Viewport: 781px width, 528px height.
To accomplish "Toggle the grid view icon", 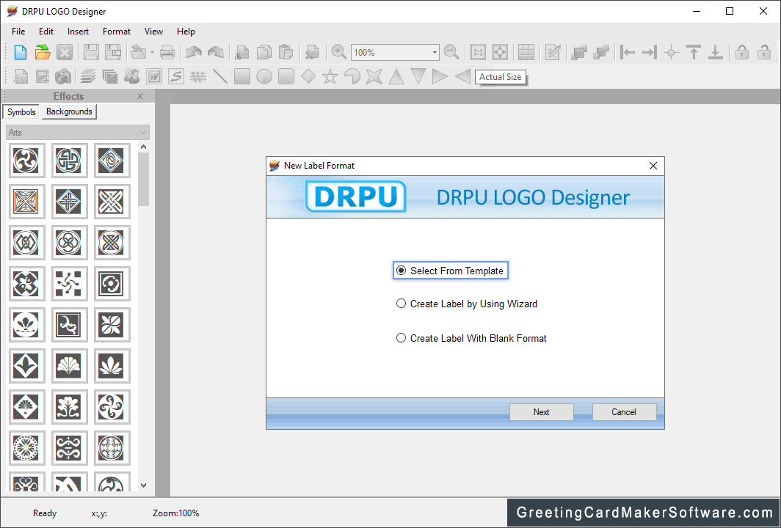I will [x=526, y=52].
